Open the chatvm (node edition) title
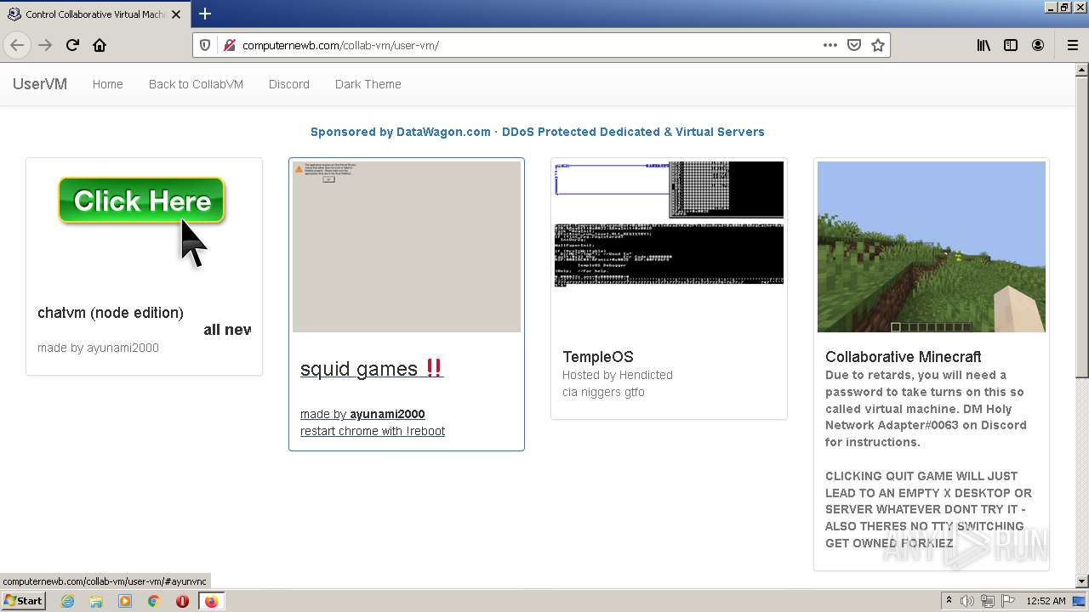 [111, 313]
